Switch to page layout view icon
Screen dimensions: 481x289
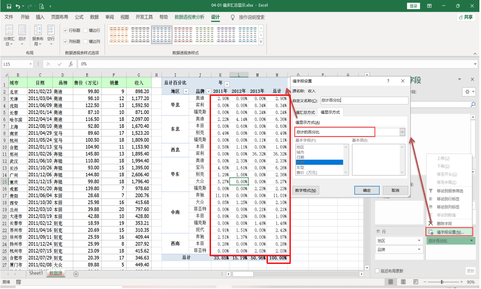point(403,282)
